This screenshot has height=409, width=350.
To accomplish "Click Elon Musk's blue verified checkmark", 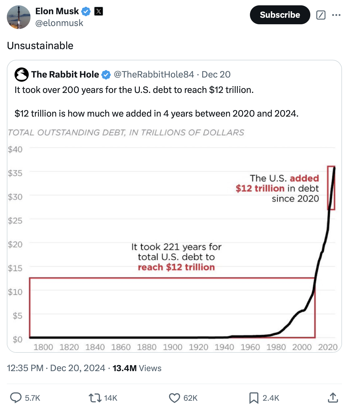I will tap(86, 12).
